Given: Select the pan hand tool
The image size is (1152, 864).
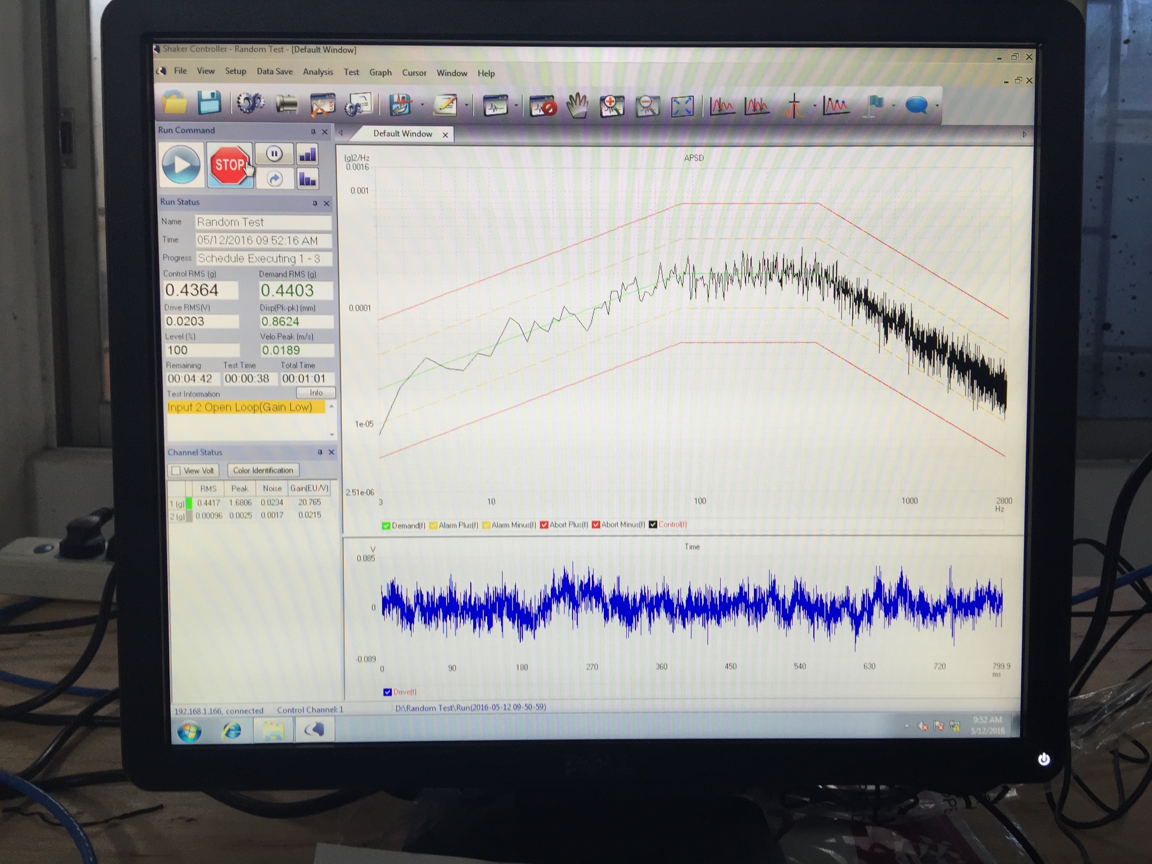Looking at the screenshot, I should 577,106.
